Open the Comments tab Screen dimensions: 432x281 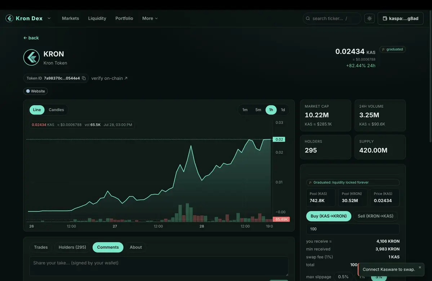[108, 247]
